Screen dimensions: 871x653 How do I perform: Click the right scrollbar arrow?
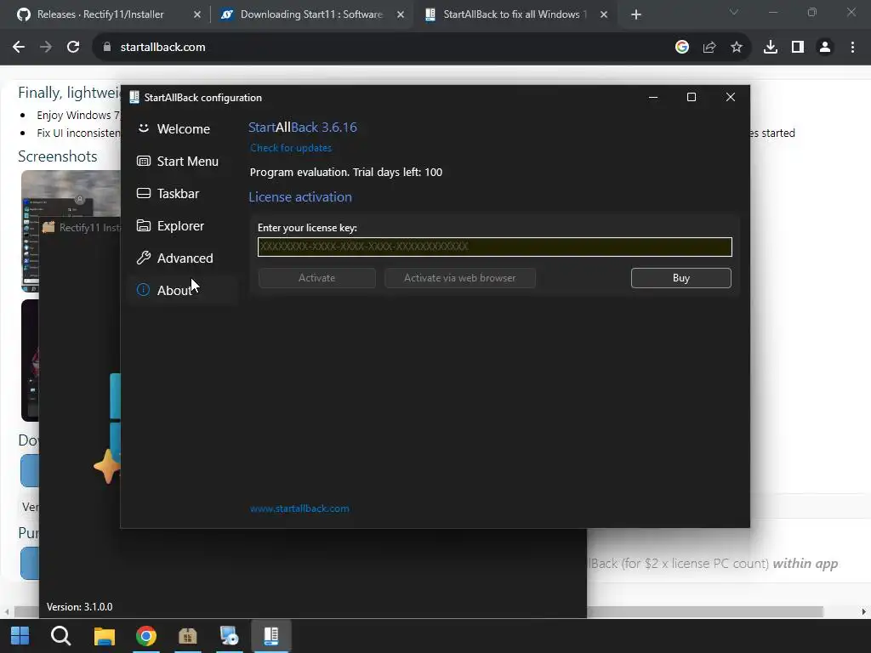(864, 611)
